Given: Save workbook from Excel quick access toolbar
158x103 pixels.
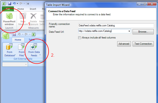Looking at the screenshot, I should 9,4.
